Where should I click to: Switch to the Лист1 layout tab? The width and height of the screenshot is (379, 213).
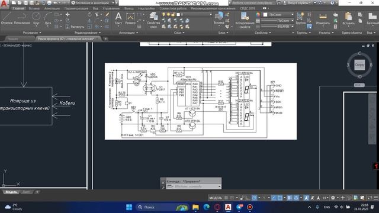click(x=27, y=192)
